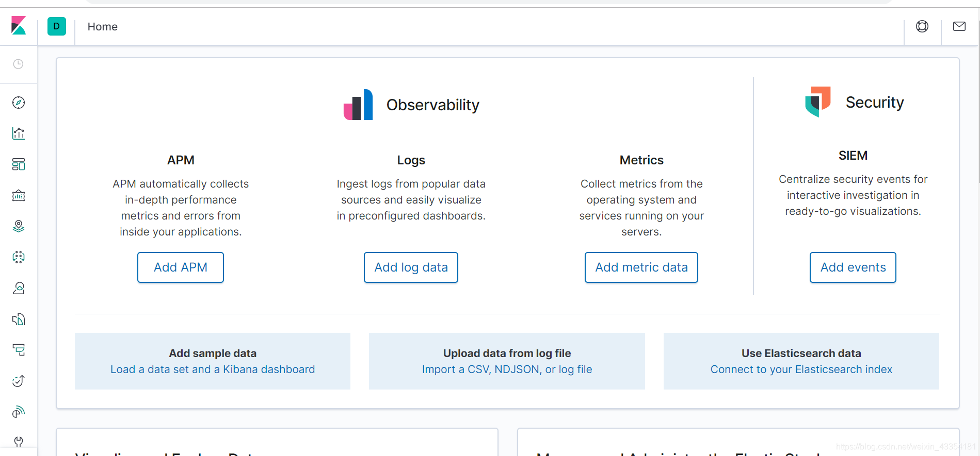This screenshot has width=980, height=456.
Task: Click the Add log data button
Action: [411, 267]
